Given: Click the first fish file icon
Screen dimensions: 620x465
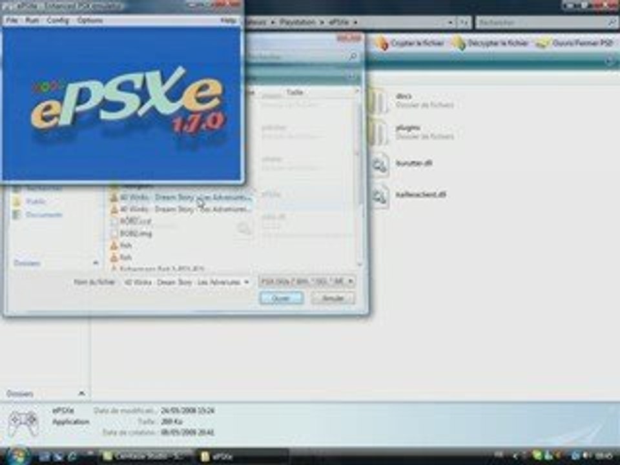Looking at the screenshot, I should click(x=114, y=245).
